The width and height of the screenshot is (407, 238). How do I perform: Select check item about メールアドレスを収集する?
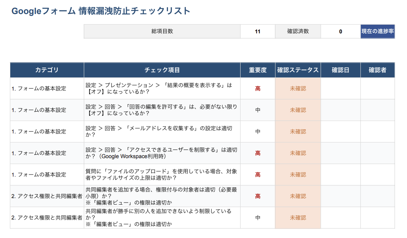pyautogui.click(x=162, y=132)
